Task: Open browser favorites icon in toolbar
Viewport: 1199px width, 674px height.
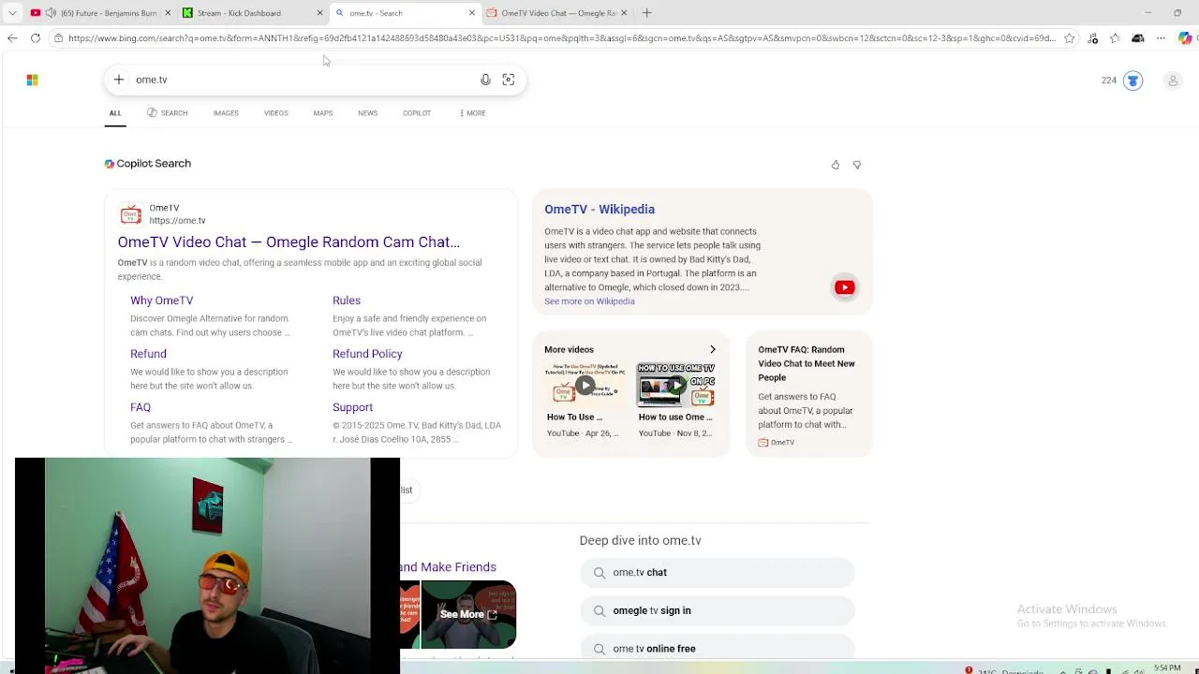Action: [x=1115, y=38]
